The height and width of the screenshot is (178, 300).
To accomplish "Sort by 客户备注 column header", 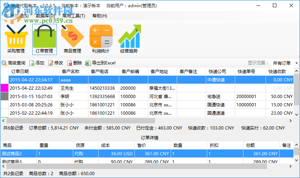I will 191,72.
